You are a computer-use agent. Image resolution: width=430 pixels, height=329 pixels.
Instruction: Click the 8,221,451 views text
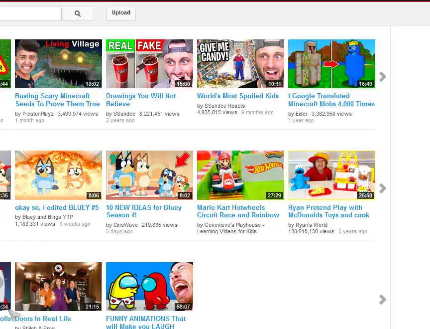pos(159,114)
